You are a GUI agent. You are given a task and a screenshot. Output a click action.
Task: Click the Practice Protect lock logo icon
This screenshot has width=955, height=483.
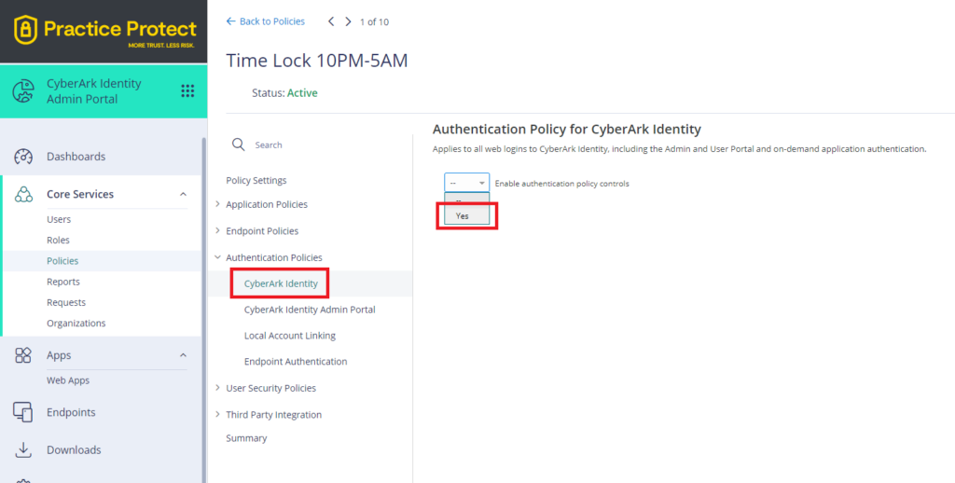(x=25, y=30)
